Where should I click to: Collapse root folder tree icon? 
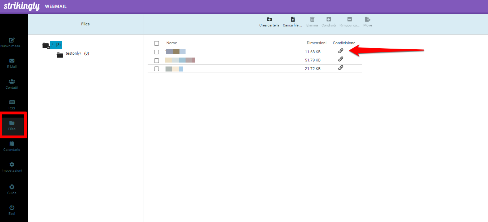click(x=46, y=45)
